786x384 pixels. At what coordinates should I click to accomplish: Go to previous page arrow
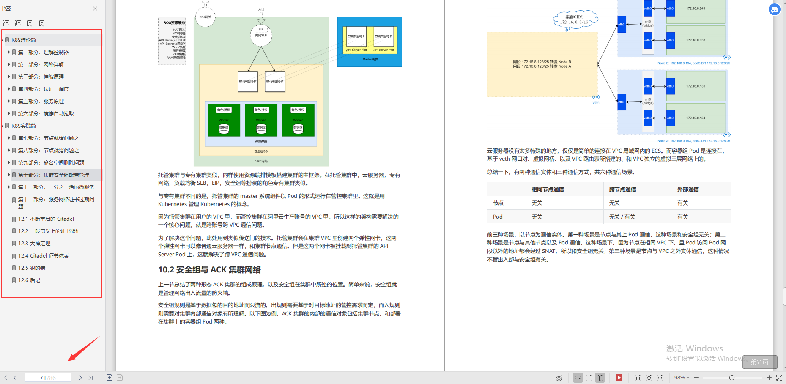tap(15, 378)
